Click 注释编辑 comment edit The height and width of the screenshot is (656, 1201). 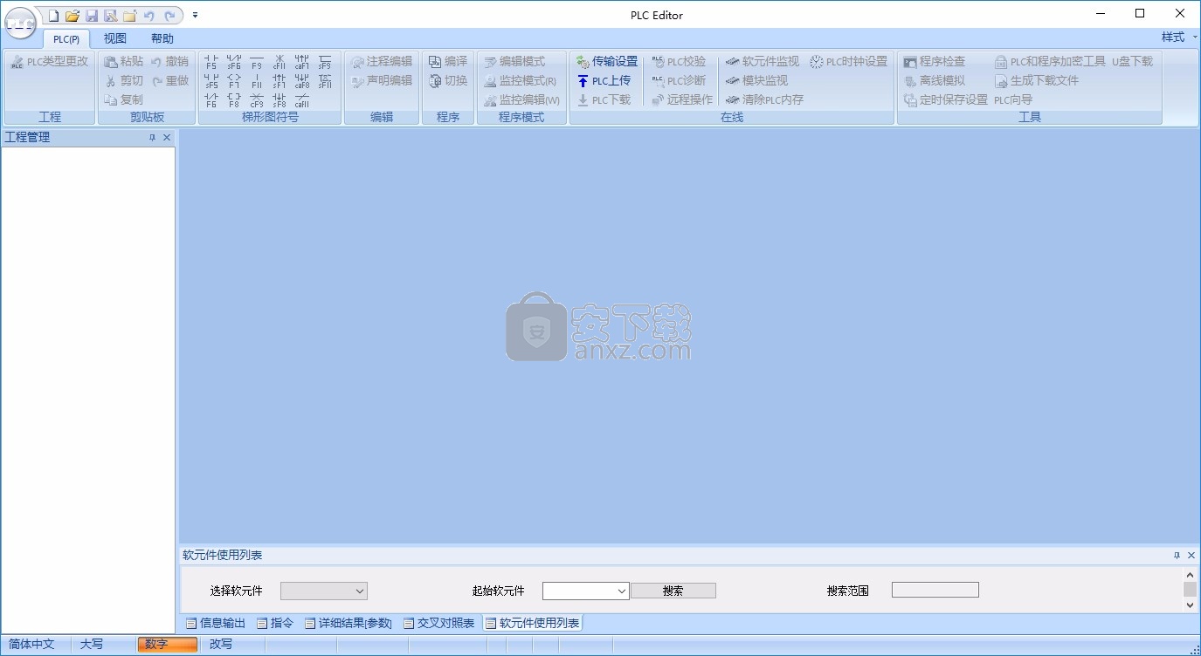pos(382,61)
